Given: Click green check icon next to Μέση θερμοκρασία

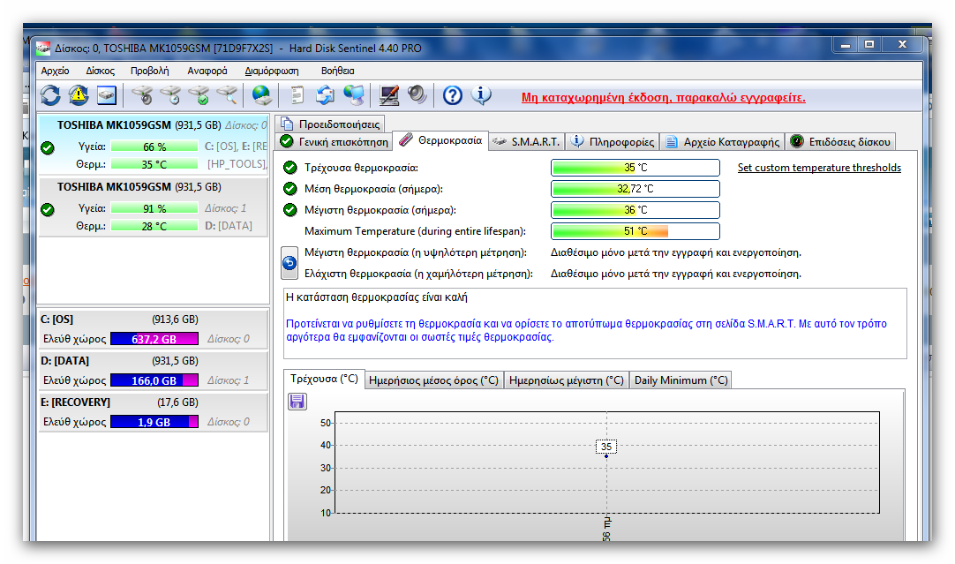Looking at the screenshot, I should click(x=290, y=189).
